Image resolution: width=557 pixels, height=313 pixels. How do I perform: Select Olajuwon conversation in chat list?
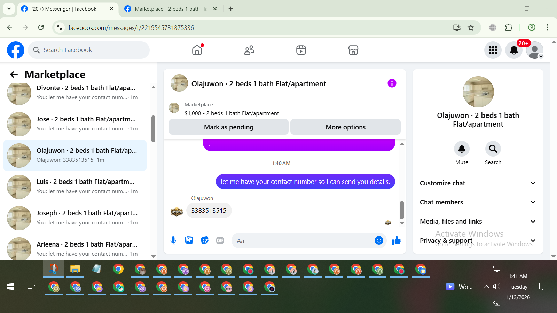pos(75,155)
